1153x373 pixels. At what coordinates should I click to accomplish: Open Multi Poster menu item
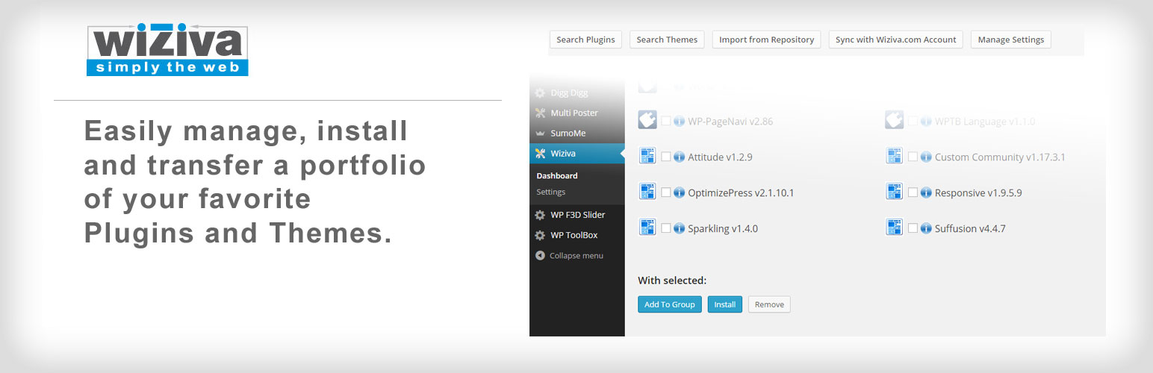pos(577,113)
